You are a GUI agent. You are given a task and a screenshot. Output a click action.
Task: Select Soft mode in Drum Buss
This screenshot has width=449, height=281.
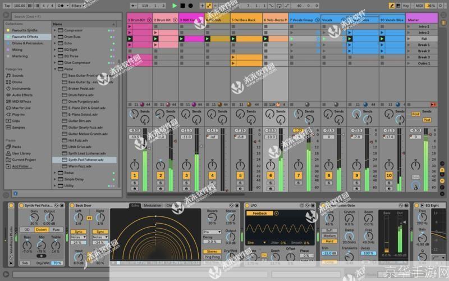coord(329,230)
